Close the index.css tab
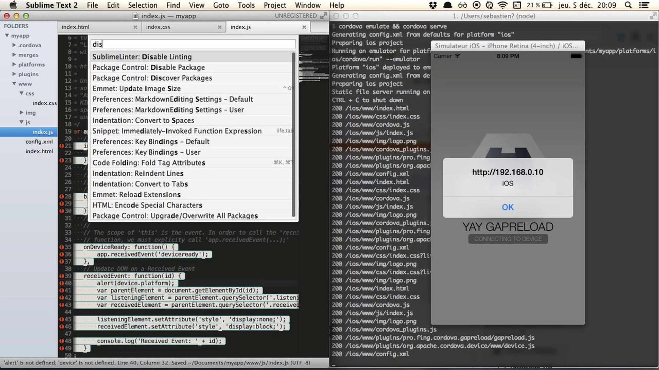 tap(219, 27)
